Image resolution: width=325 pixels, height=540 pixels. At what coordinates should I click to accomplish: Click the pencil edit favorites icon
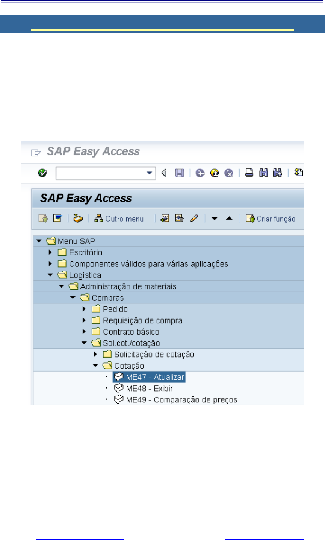[194, 219]
